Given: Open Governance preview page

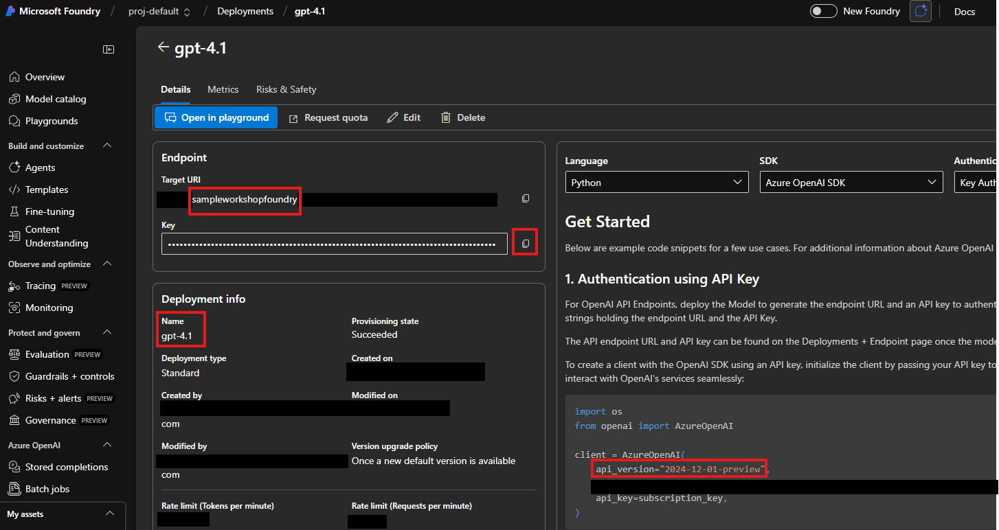Looking at the screenshot, I should tap(58, 420).
